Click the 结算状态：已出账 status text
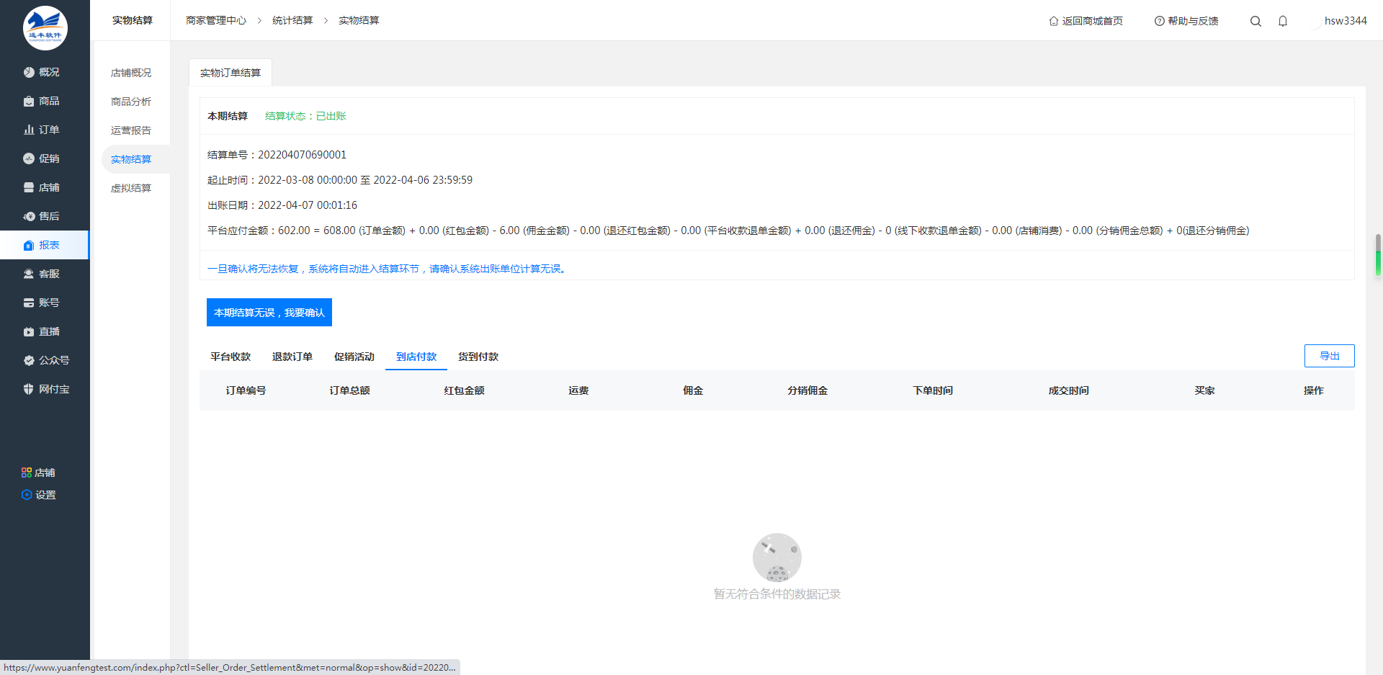Screen dimensions: 1383x675 [305, 116]
